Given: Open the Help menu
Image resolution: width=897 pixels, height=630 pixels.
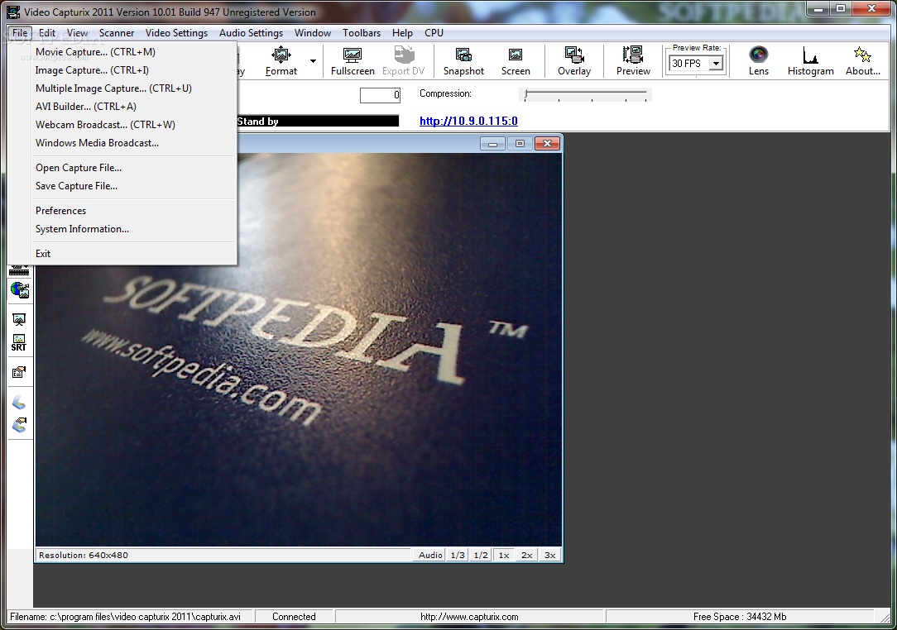Looking at the screenshot, I should pyautogui.click(x=402, y=33).
